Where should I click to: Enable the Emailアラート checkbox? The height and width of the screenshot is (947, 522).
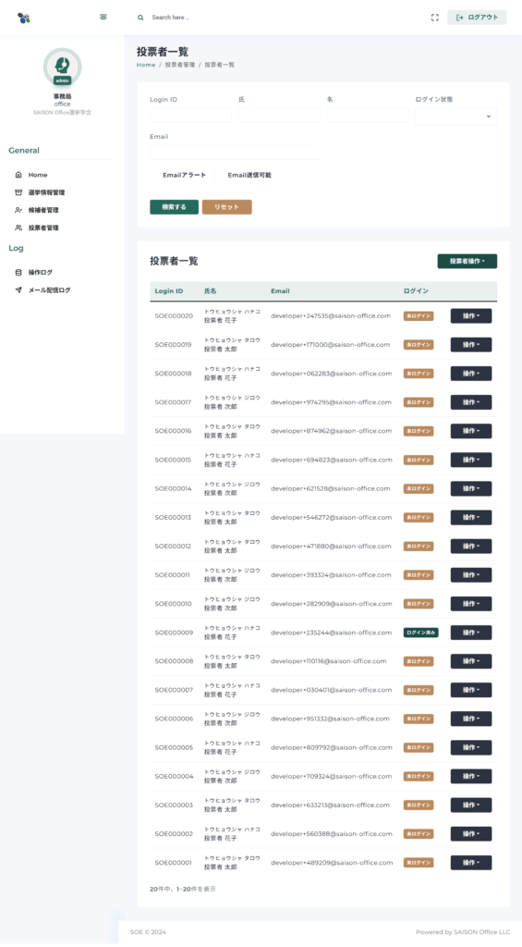click(153, 175)
